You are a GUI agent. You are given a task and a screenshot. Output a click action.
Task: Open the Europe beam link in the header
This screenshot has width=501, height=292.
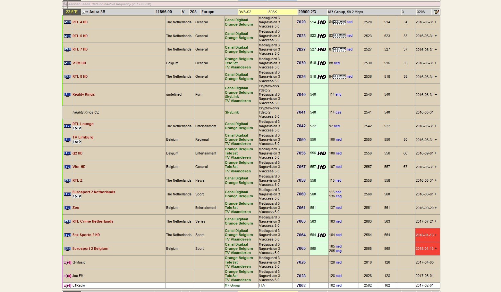click(208, 12)
